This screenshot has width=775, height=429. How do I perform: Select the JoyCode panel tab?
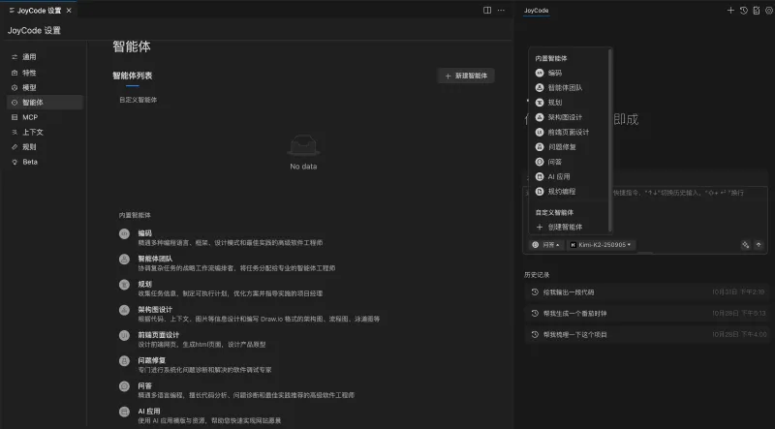537,11
